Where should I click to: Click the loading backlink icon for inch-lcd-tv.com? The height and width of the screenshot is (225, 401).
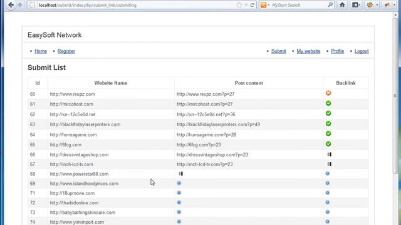(x=330, y=164)
